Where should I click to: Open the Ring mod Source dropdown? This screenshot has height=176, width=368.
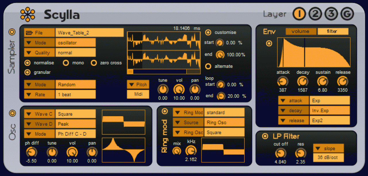[x=188, y=123]
